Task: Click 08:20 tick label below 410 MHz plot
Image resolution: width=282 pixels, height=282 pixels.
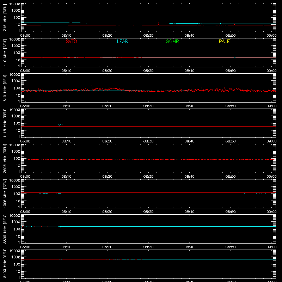Action: coord(108,71)
